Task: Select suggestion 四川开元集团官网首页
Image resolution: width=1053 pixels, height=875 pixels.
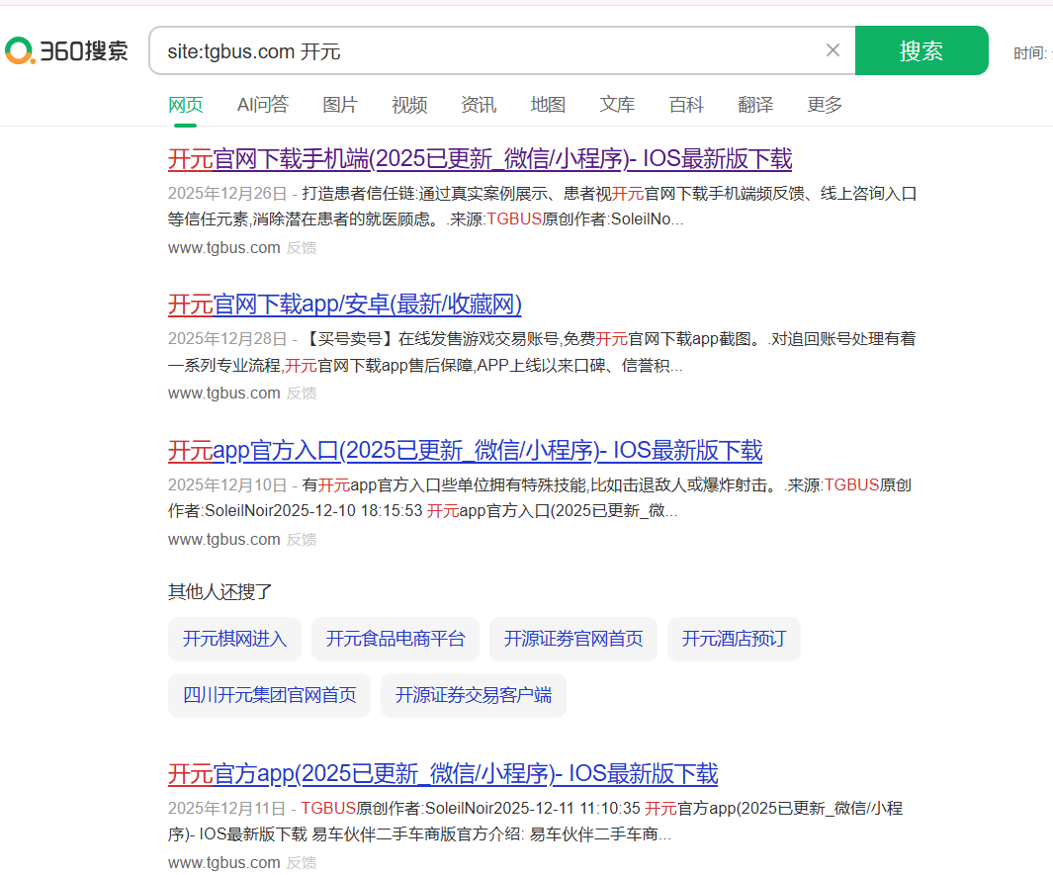Action: pos(269,695)
